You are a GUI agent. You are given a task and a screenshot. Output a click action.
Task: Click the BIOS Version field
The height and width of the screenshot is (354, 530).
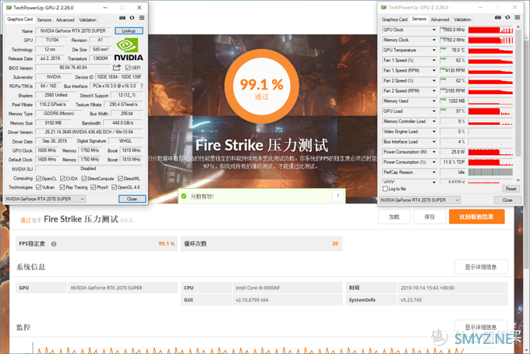[x=73, y=68]
